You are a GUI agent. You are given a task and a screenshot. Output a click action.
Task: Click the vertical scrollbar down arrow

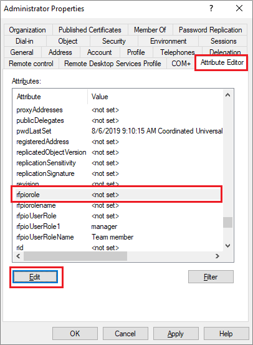[227, 246]
